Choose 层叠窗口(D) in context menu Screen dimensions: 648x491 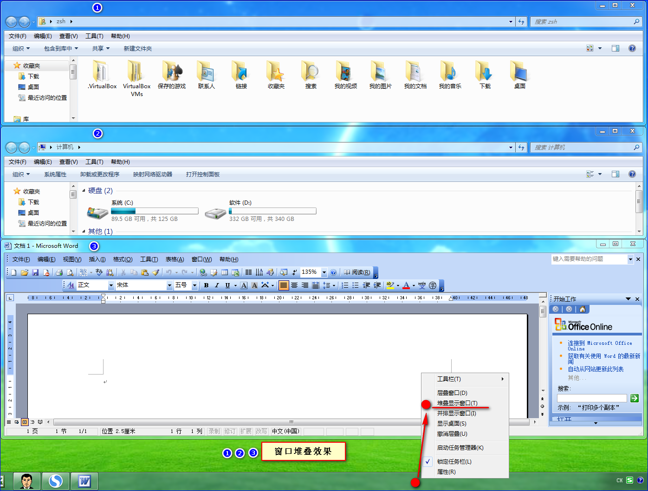pos(452,393)
